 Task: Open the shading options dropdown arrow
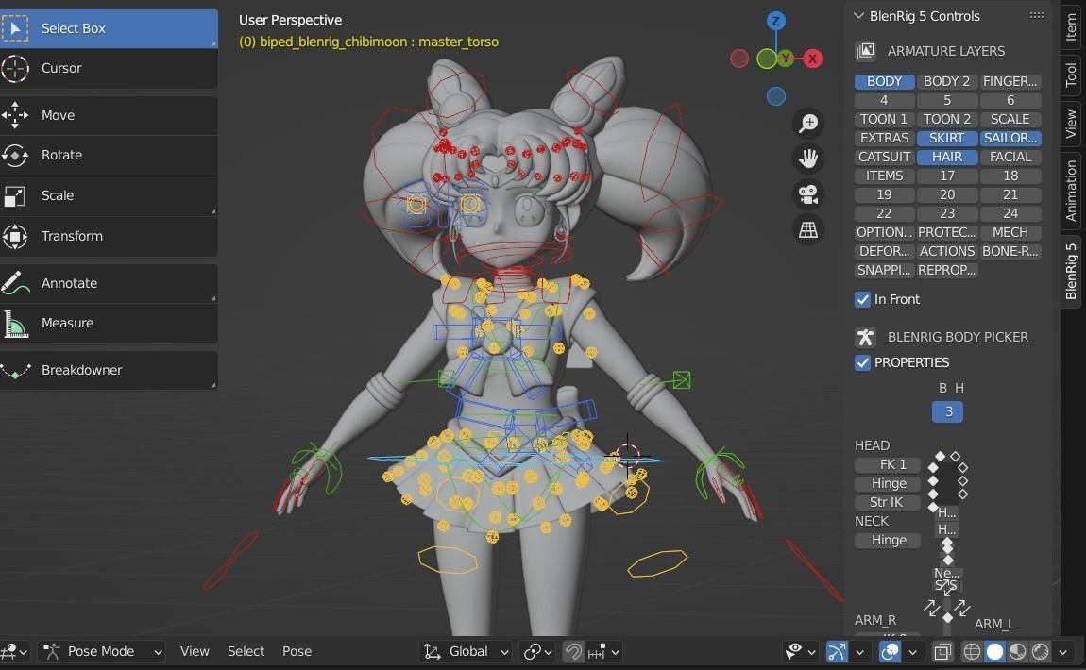pos(1063,651)
